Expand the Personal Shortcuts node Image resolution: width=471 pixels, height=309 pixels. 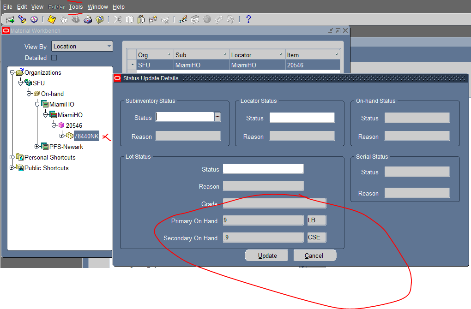pos(12,157)
